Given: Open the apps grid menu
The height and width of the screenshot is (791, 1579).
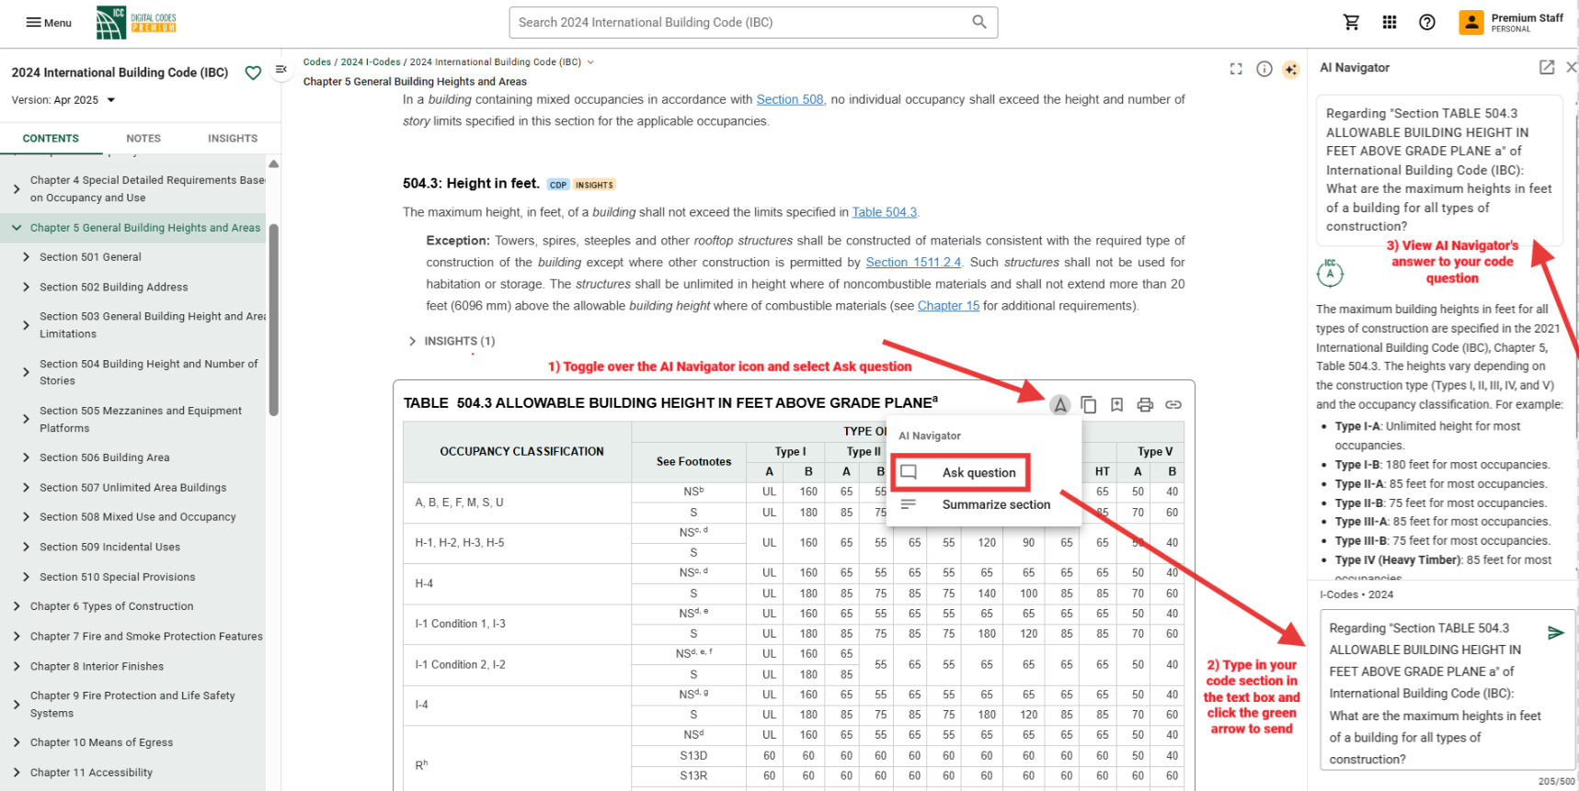Looking at the screenshot, I should click(1390, 22).
